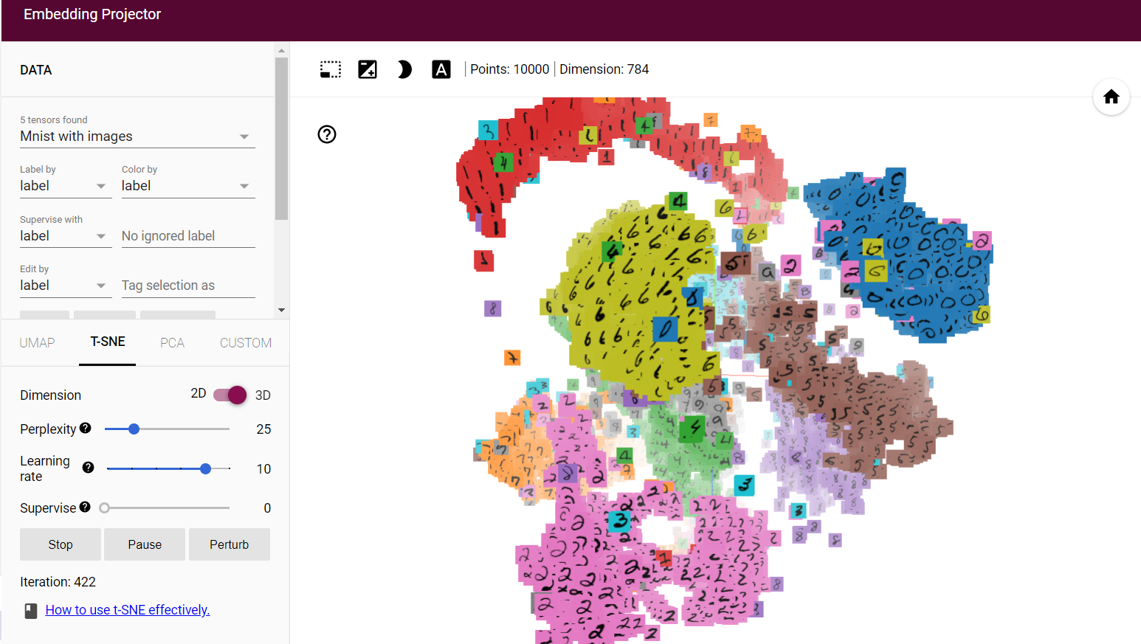
Task: Click the Embedding Projector title
Action: [92, 14]
